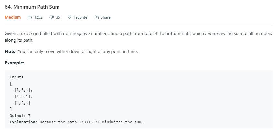Screen dimensions: 276x133
Task: Click the 'Output: 7' line
Action: point(20,116)
